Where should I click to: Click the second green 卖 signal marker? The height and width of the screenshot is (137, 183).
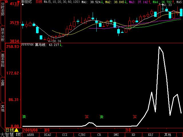(x=102, y=117)
